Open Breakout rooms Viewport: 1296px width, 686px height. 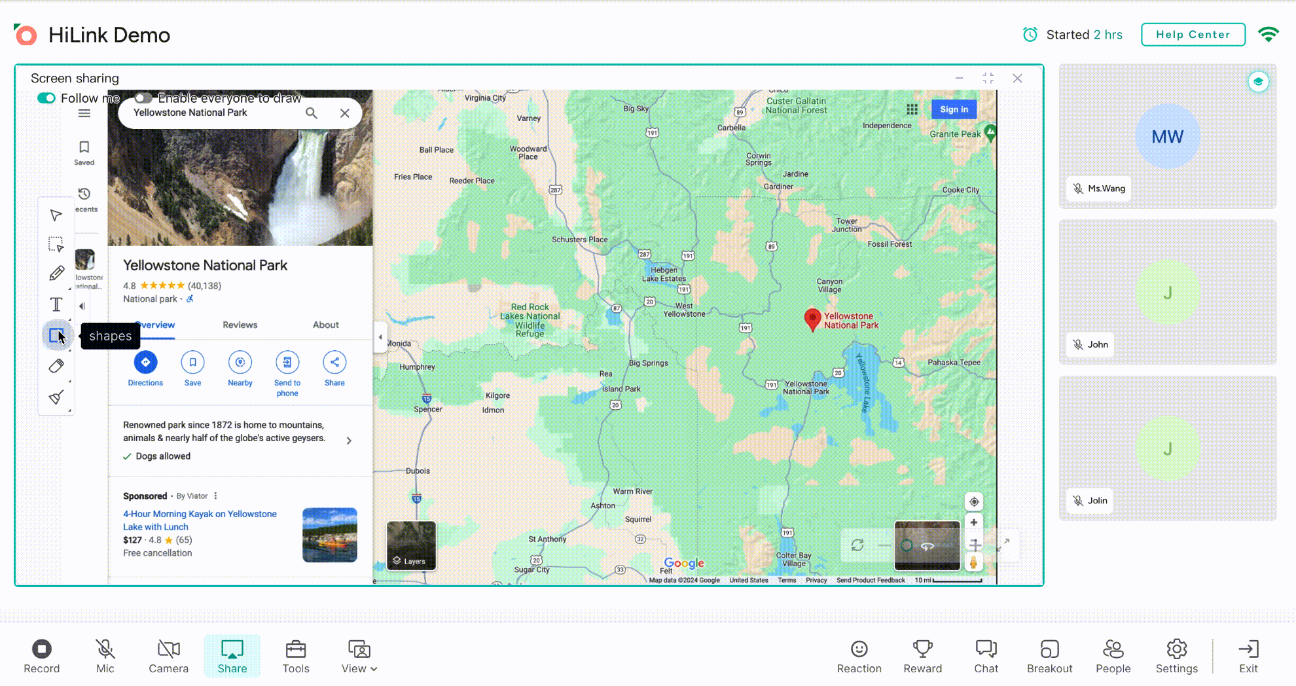1050,657
